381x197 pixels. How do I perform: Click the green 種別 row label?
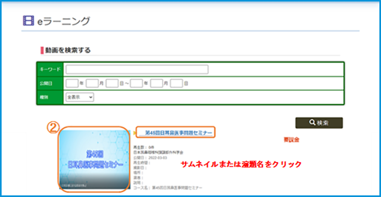click(x=50, y=97)
